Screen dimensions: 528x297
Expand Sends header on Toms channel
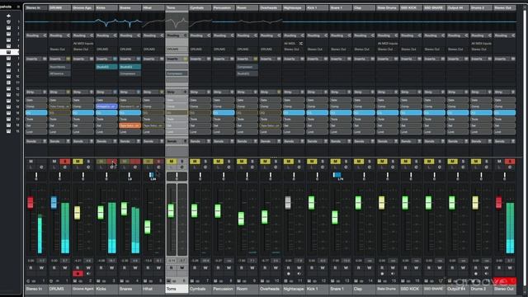[177, 141]
